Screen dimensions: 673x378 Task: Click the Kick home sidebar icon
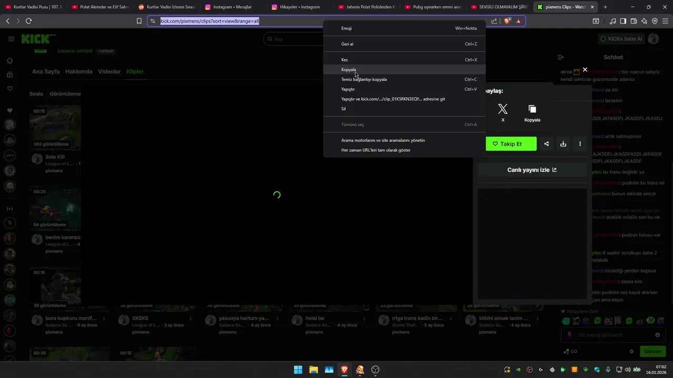[9, 60]
